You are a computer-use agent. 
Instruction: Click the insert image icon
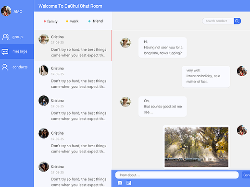pyautogui.click(x=129, y=183)
